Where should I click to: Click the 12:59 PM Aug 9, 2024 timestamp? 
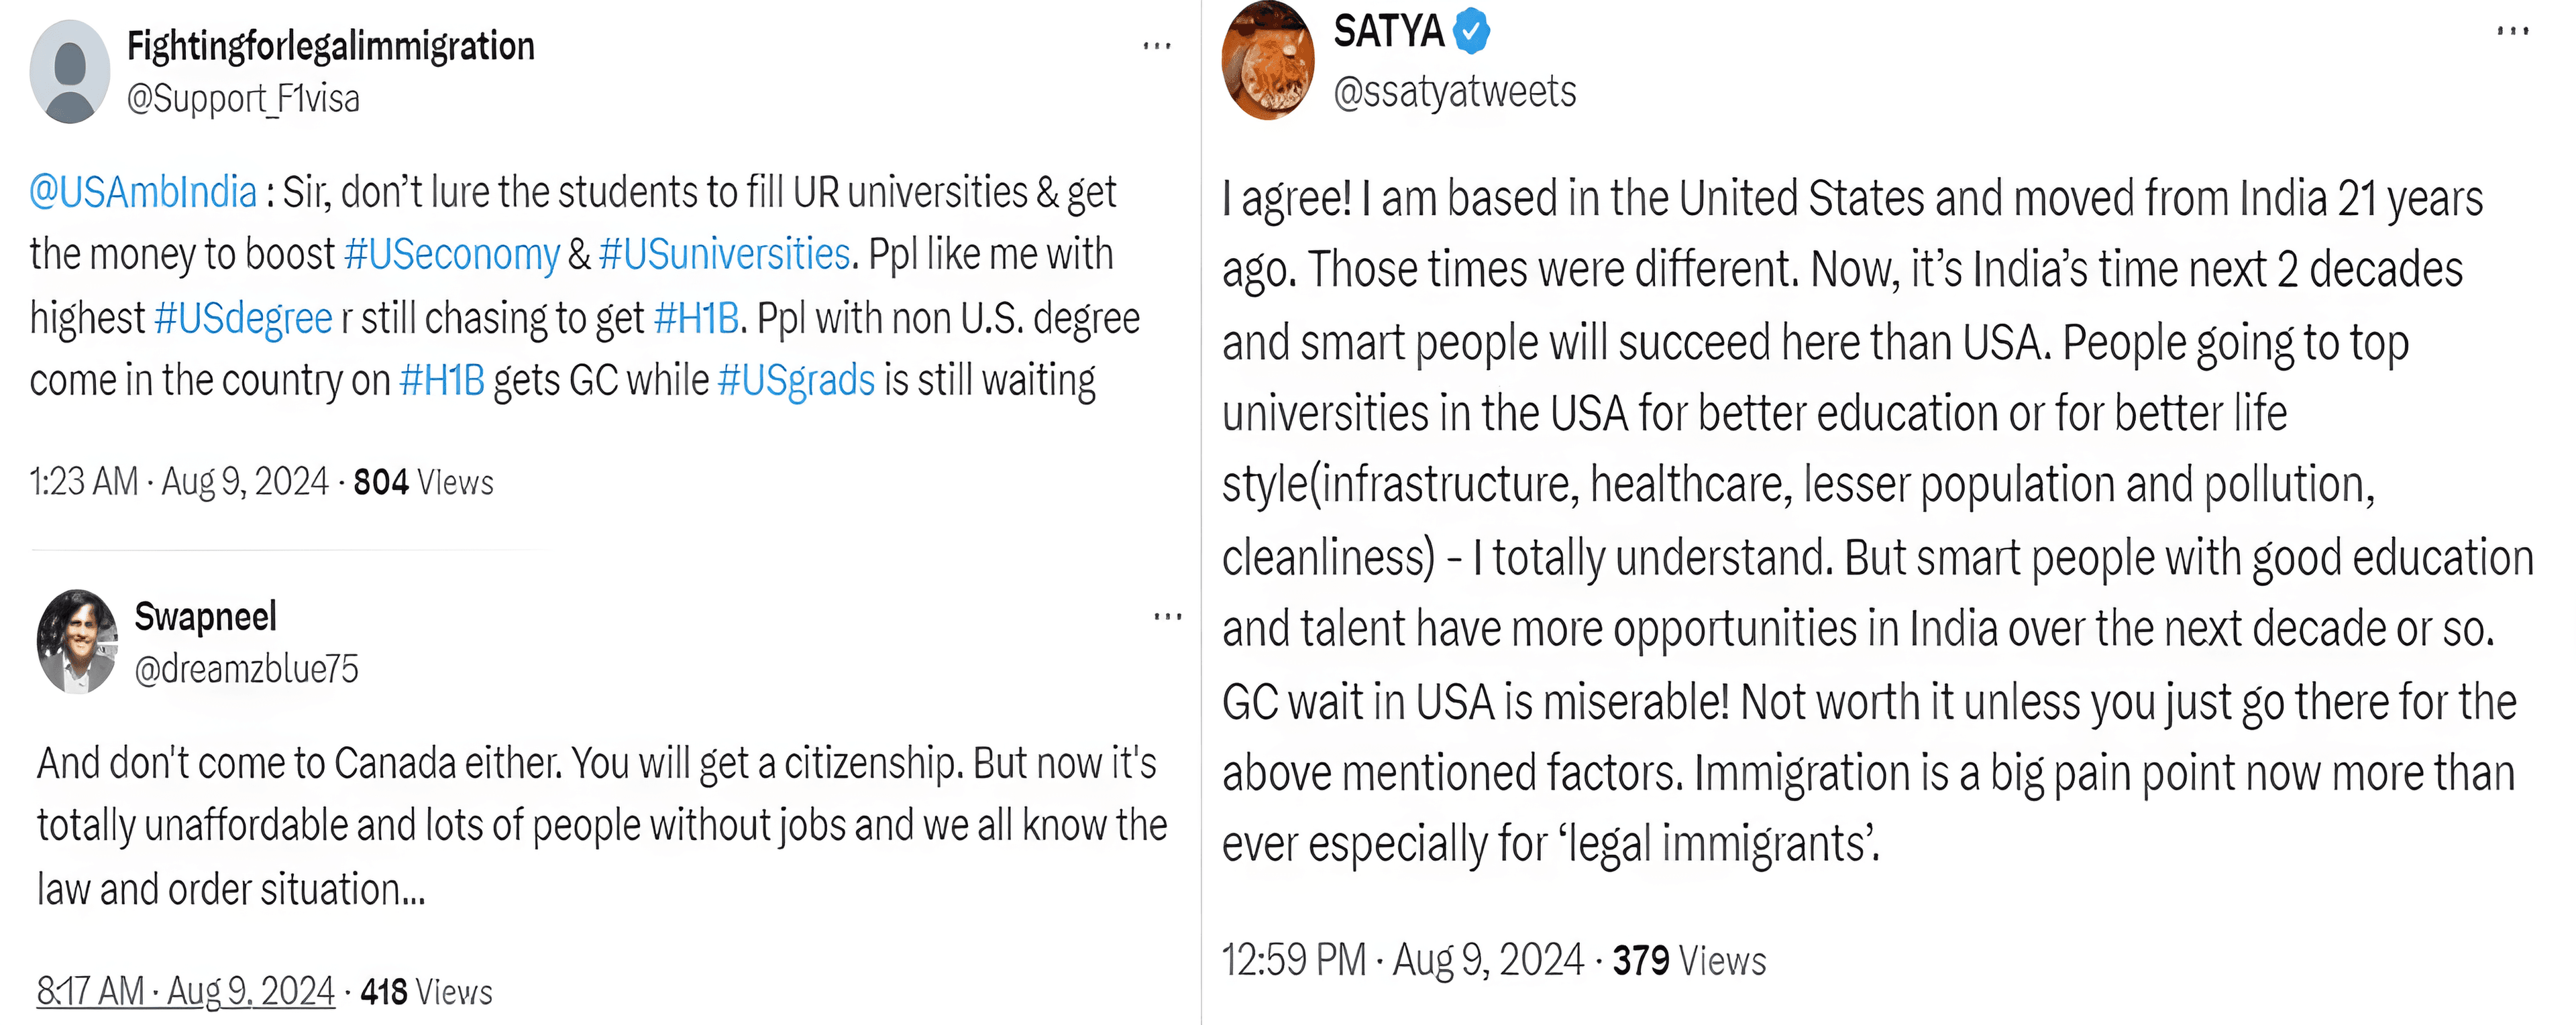[x=1402, y=960]
